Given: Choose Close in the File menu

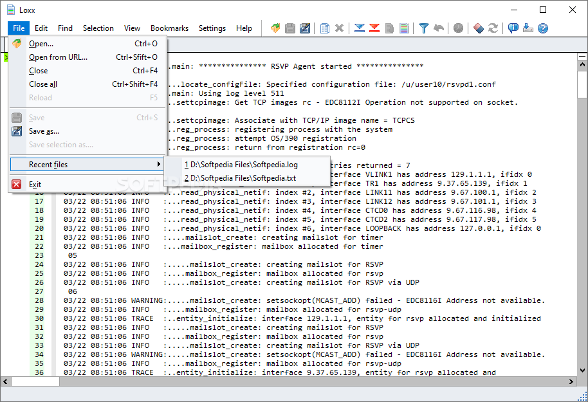Looking at the screenshot, I should pyautogui.click(x=87, y=71).
